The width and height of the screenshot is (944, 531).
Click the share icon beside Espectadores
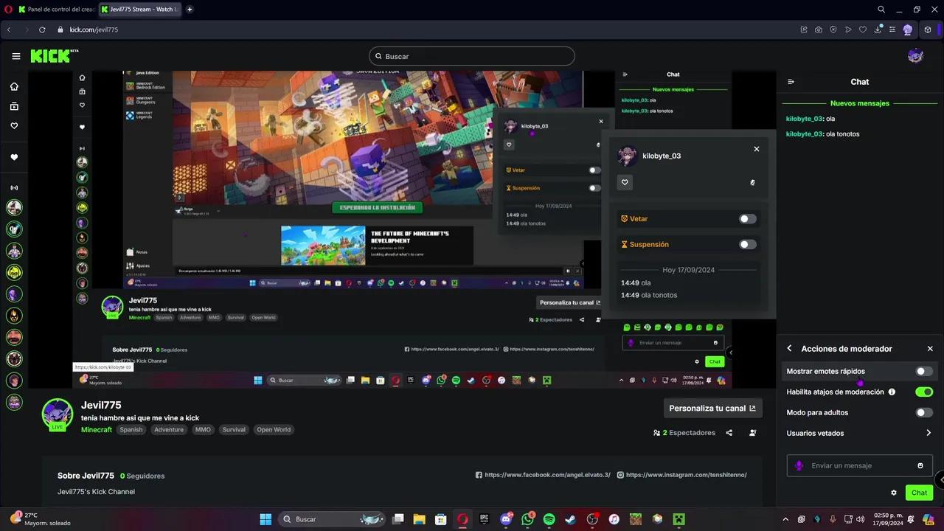click(729, 433)
